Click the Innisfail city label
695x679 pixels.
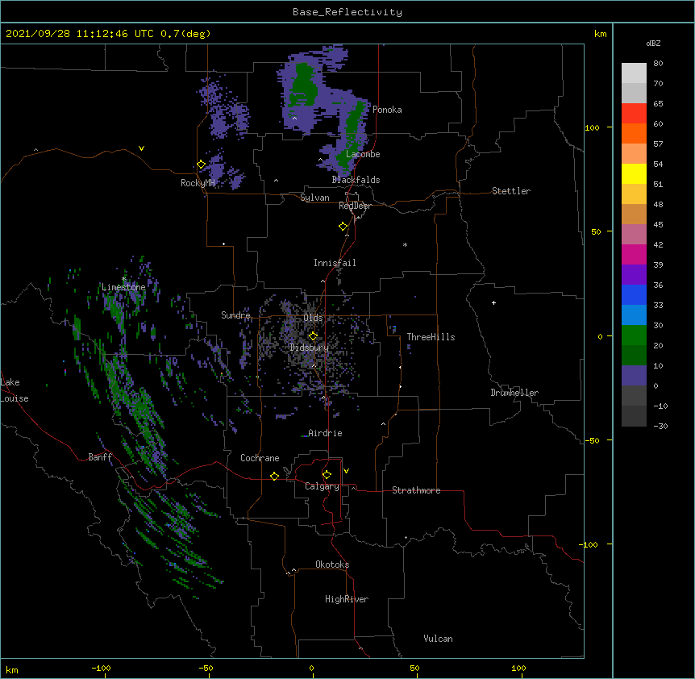click(335, 263)
